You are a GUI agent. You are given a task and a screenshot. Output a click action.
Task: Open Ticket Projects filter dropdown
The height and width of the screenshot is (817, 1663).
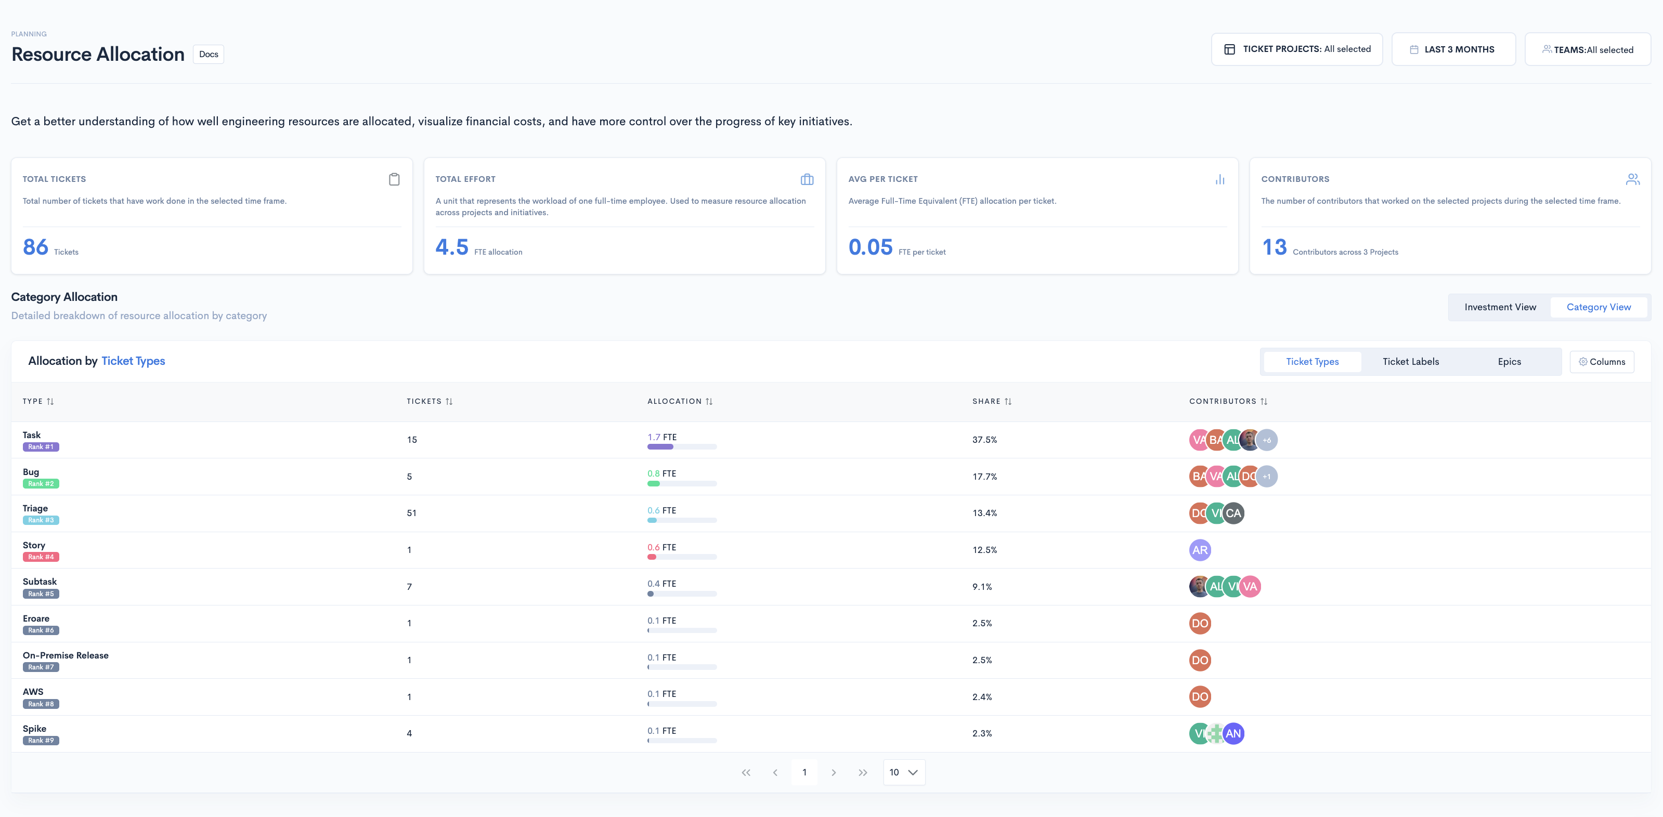click(x=1296, y=49)
